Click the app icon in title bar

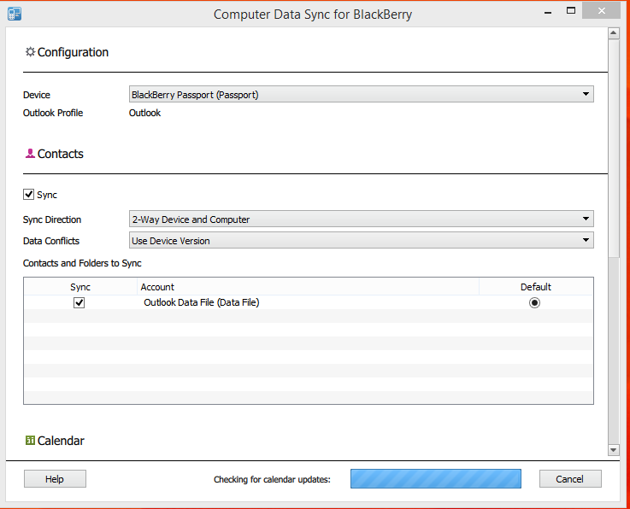15,14
